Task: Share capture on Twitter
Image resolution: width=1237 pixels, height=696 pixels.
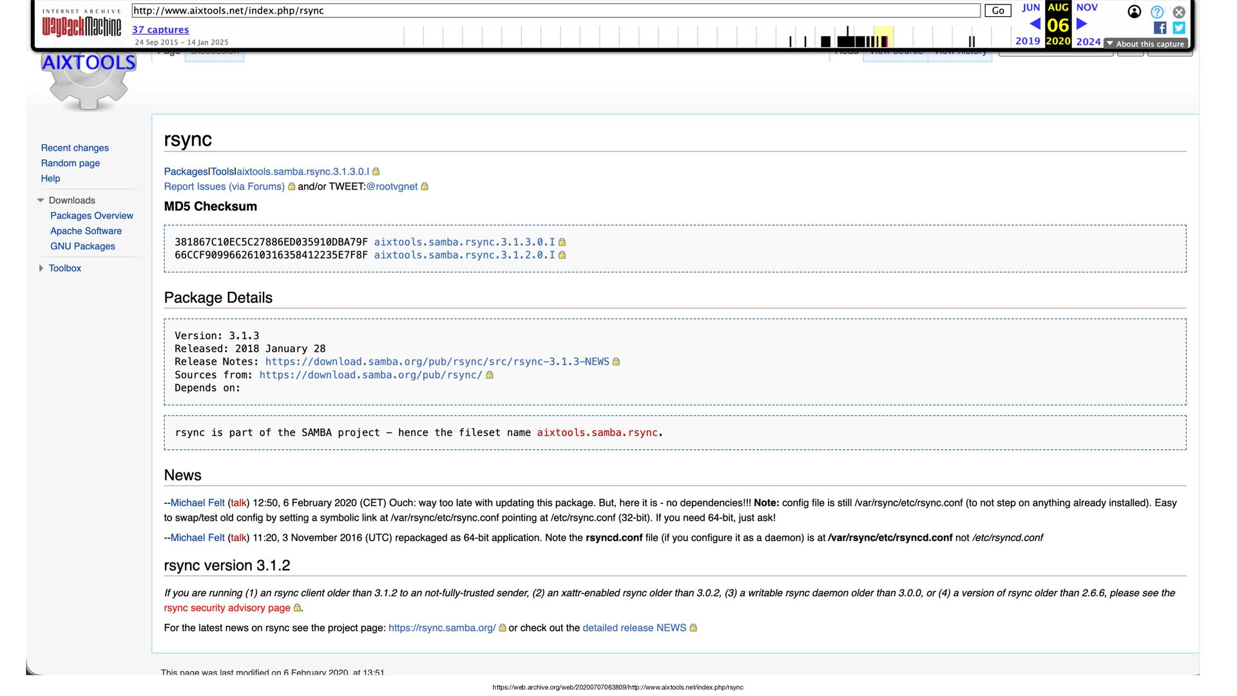Action: pyautogui.click(x=1179, y=28)
